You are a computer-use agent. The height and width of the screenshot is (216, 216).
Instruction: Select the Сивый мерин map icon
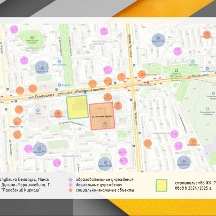point(208,69)
